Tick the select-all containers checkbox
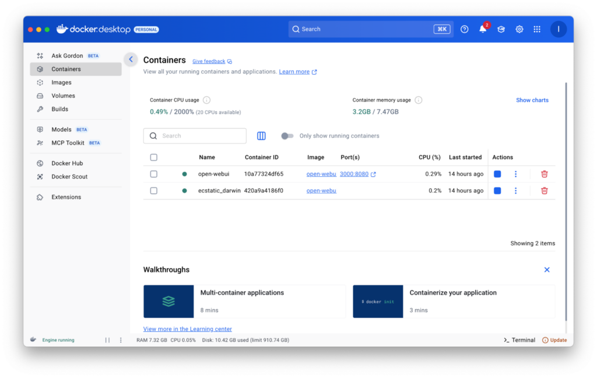 point(154,157)
